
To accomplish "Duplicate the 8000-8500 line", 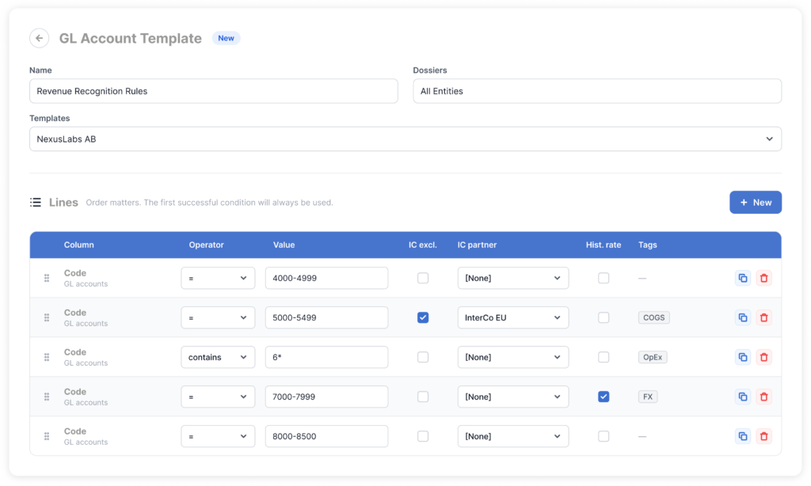I will (x=743, y=436).
